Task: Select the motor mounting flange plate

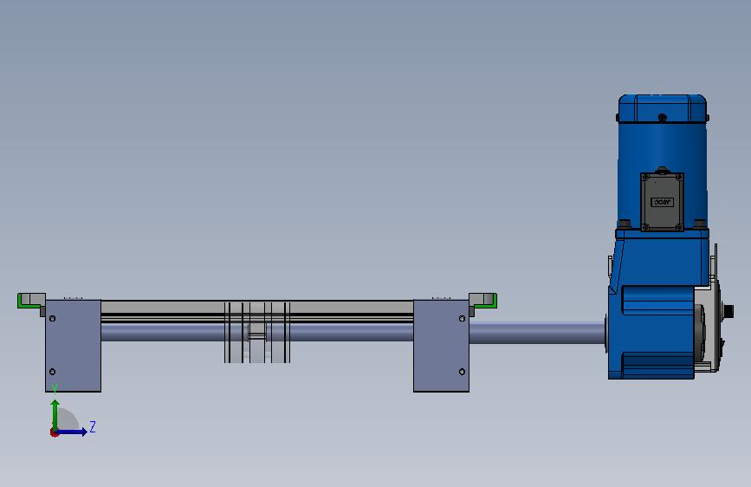Action: click(662, 234)
